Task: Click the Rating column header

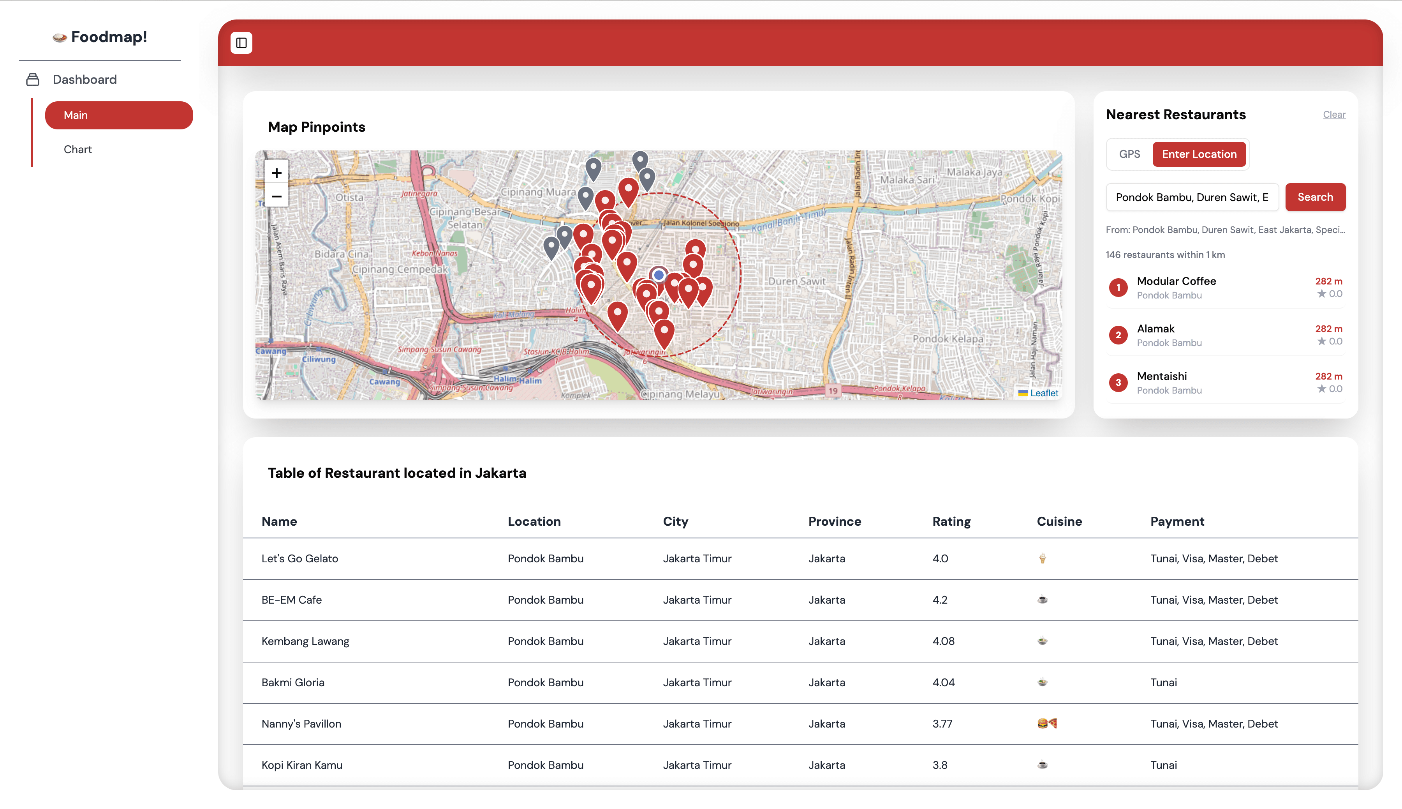Action: click(951, 521)
